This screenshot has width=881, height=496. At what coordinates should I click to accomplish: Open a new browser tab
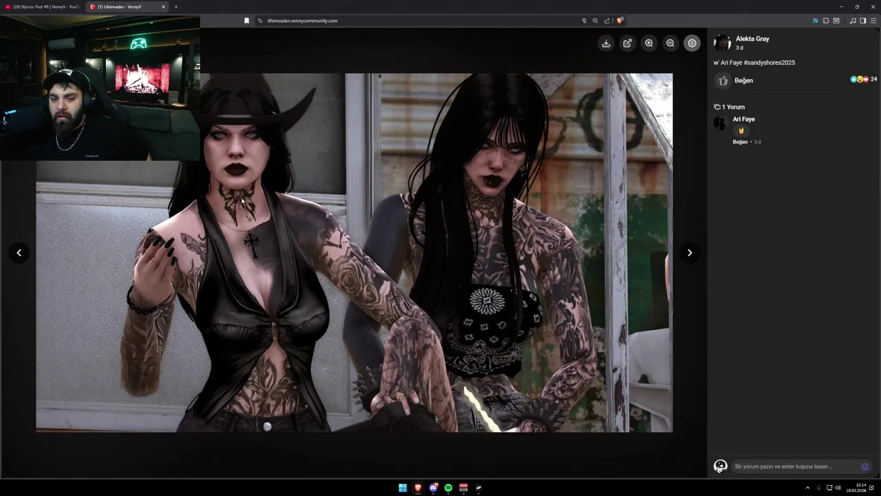(x=176, y=7)
